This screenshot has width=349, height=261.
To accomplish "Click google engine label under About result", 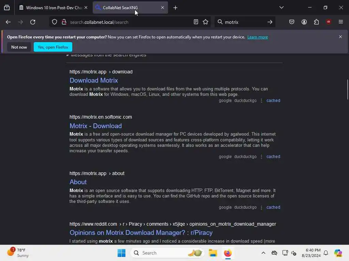I will click(x=225, y=207).
